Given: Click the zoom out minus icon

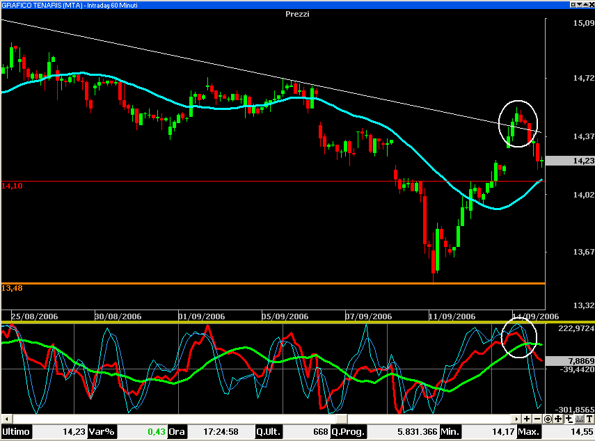Looking at the screenshot, I should pos(537,419).
